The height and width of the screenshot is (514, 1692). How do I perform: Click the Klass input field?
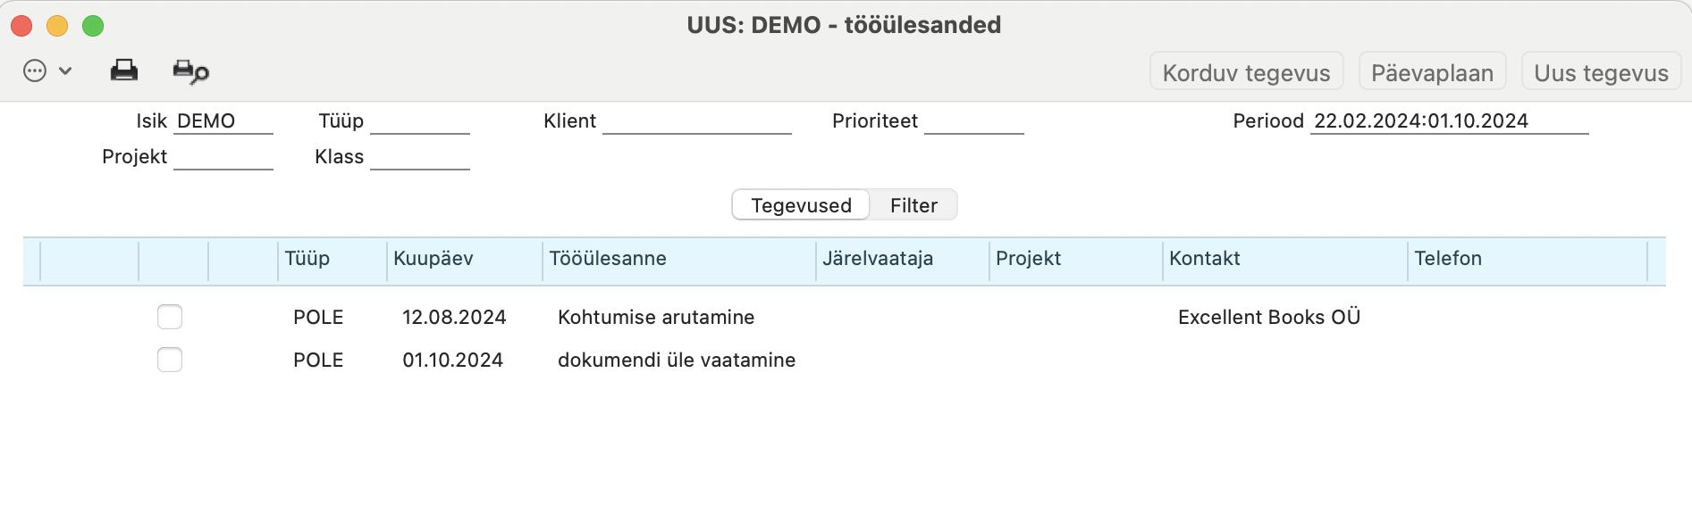420,157
